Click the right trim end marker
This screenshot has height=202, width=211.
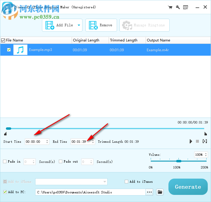pos(205,134)
